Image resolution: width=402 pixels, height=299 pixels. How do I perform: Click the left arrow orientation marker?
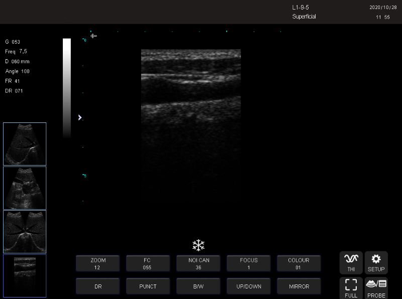[93, 36]
